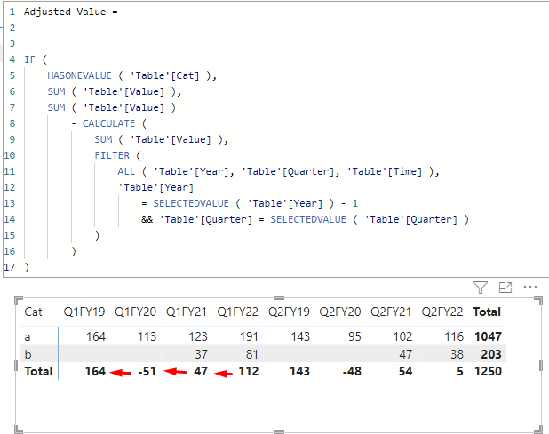The height and width of the screenshot is (434, 549).
Task: Click the Q1FY21 column header
Action: point(187,312)
